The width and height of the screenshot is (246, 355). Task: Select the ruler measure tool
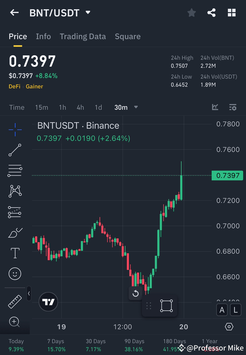pyautogui.click(x=15, y=301)
